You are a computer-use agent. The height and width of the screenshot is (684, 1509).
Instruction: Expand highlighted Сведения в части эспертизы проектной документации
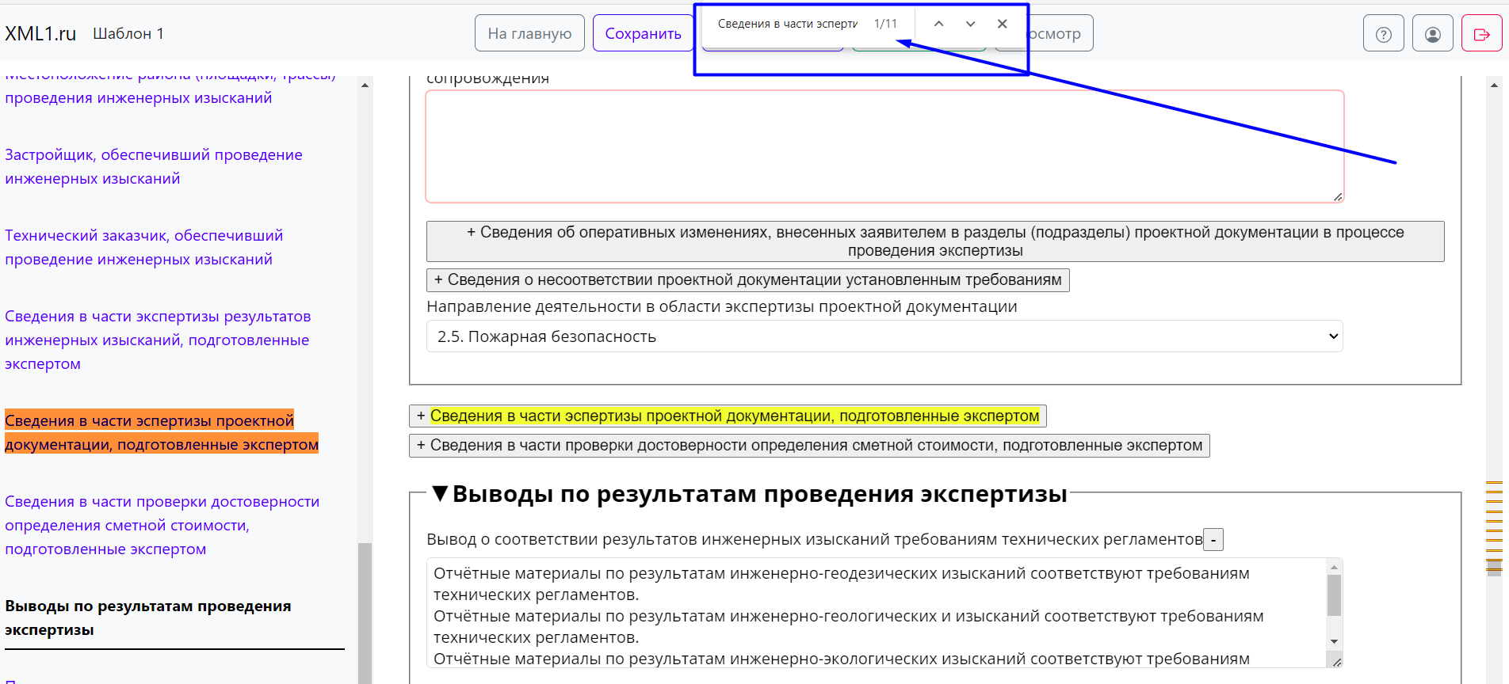point(727,416)
